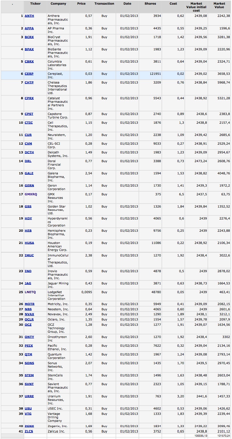Follow the NVAX ticker link
Screen dimensions: 232x439
tap(29, 314)
